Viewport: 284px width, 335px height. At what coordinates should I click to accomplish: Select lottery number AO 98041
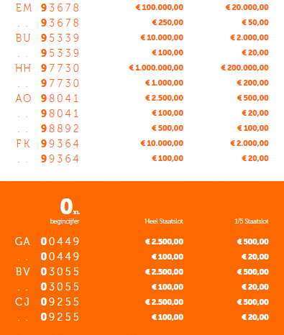tap(47, 98)
